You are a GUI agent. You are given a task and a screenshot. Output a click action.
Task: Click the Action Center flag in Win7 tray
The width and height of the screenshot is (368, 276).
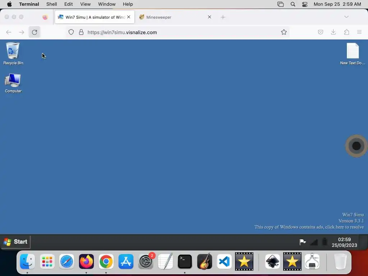pos(303,242)
